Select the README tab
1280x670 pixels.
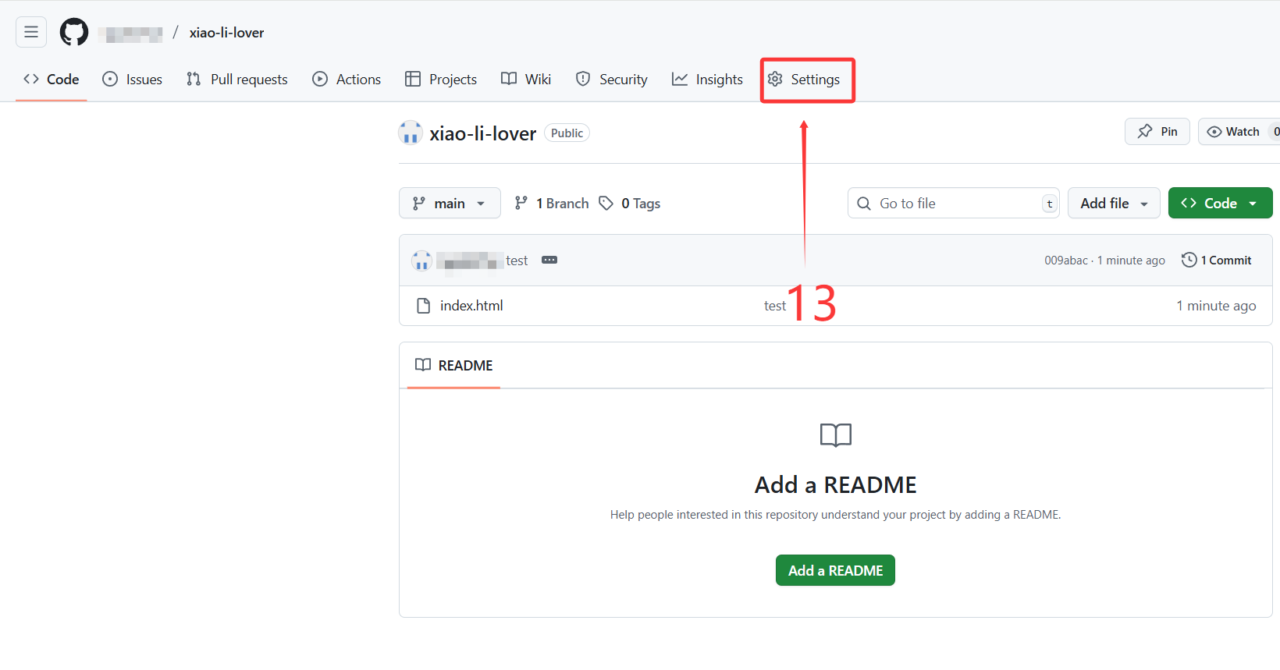(x=453, y=365)
